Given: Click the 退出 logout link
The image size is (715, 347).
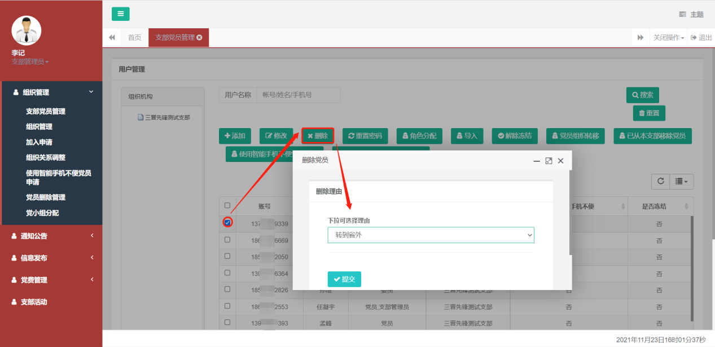Looking at the screenshot, I should (x=701, y=38).
